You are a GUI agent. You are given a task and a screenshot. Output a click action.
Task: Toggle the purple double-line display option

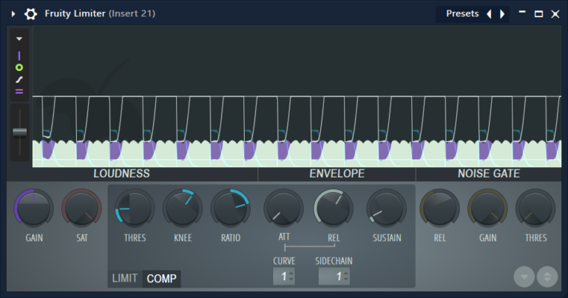(19, 92)
